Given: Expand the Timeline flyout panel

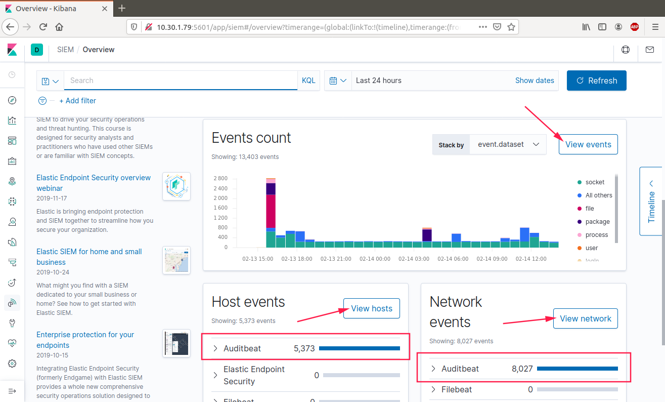Looking at the screenshot, I should (x=651, y=201).
